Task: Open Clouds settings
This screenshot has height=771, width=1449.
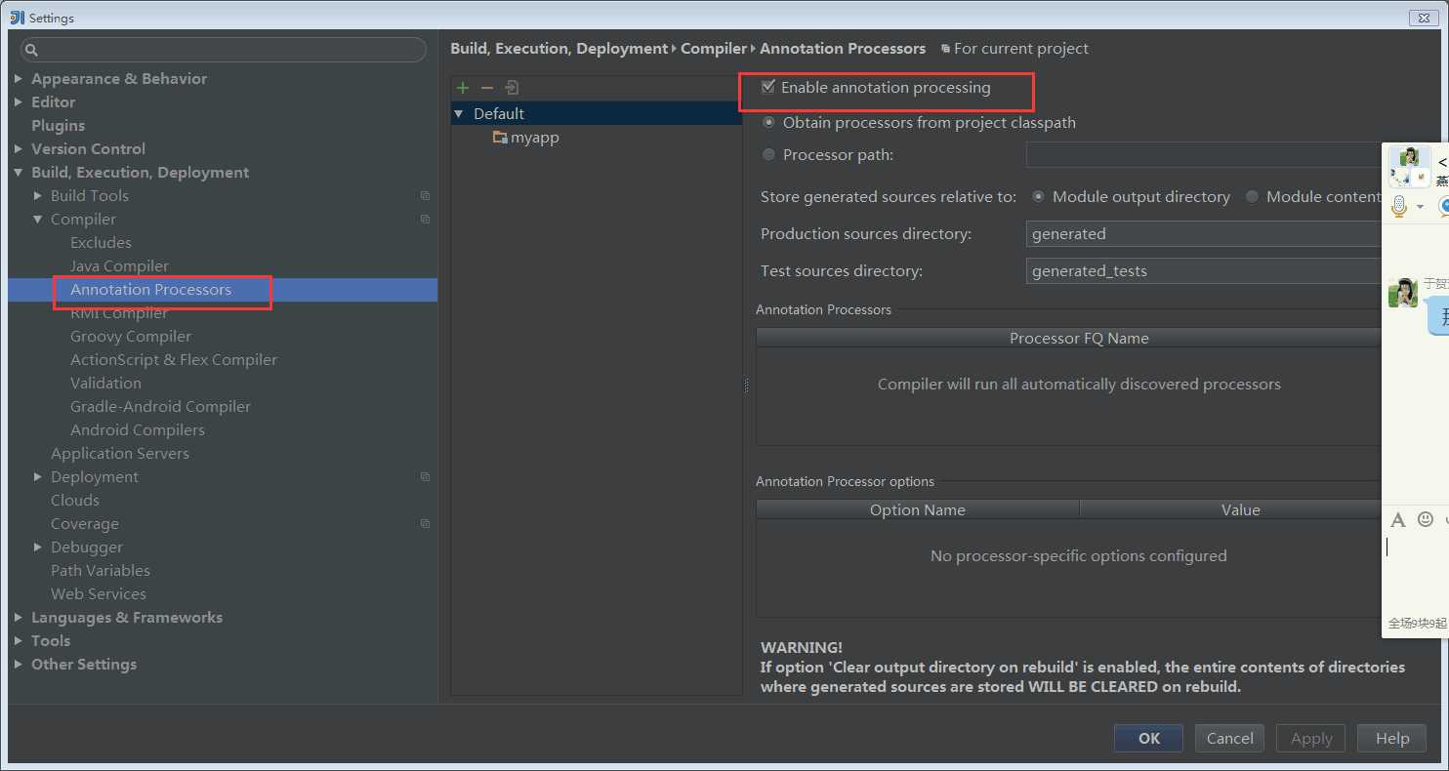Action: [x=75, y=501]
